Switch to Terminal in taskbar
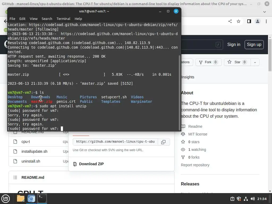Viewport: 272px width, 204px height. click(x=42, y=199)
